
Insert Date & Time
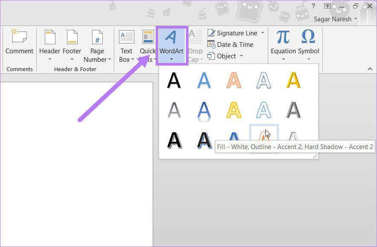tap(230, 44)
